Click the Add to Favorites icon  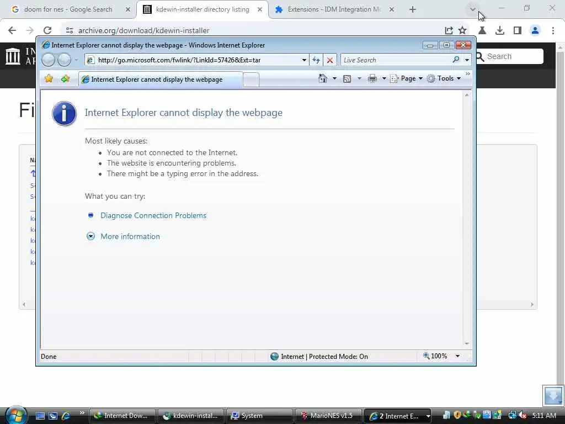pos(65,78)
